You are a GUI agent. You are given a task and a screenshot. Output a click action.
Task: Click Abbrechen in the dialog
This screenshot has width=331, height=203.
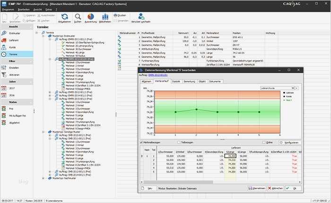(x=276, y=188)
